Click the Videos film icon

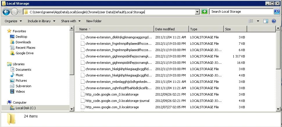12,91
